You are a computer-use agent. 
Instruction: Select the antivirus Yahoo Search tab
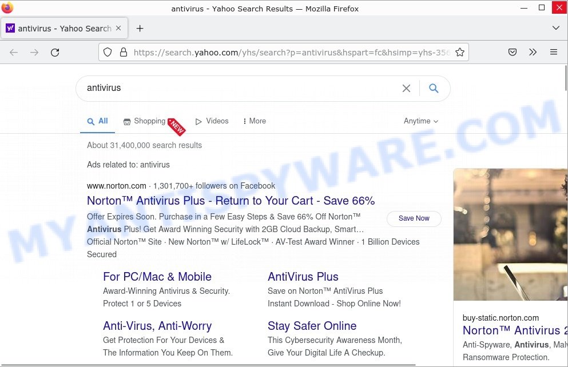(65, 28)
